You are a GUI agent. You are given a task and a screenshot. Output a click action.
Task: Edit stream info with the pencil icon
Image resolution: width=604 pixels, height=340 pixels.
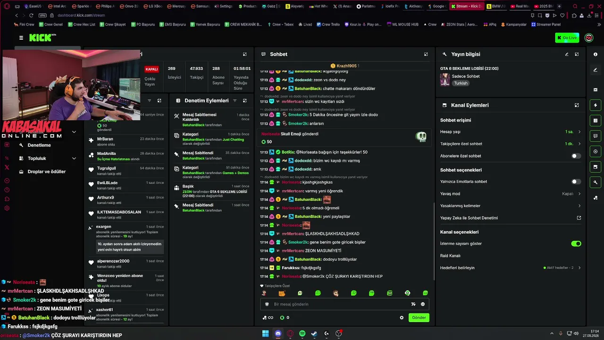pyautogui.click(x=567, y=54)
